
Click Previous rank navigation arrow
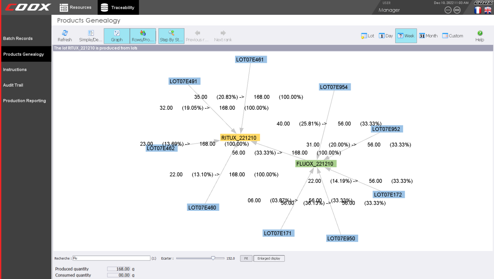pyautogui.click(x=197, y=36)
